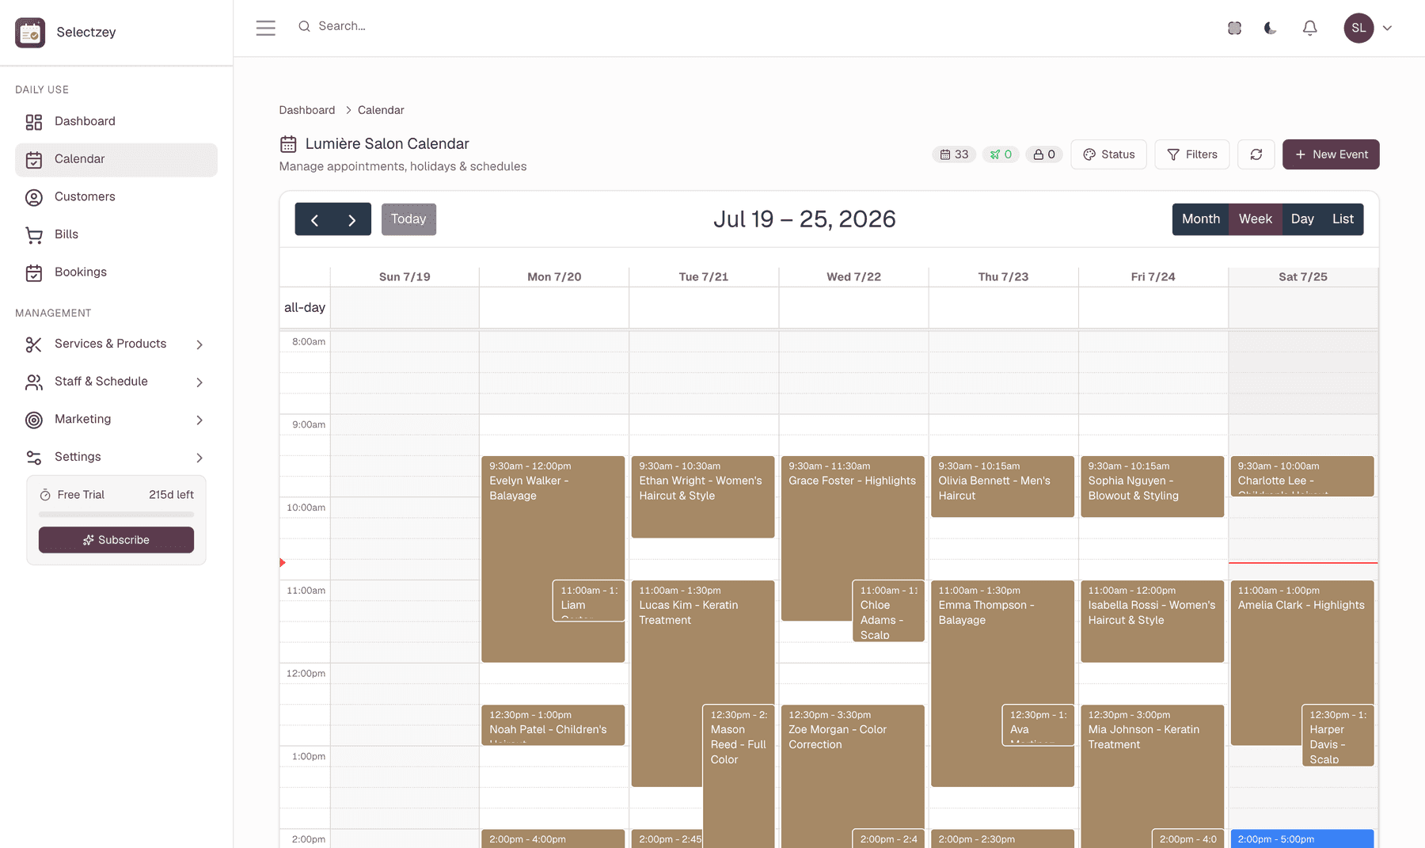Switch to Week view
The image size is (1425, 848).
[1255, 219]
